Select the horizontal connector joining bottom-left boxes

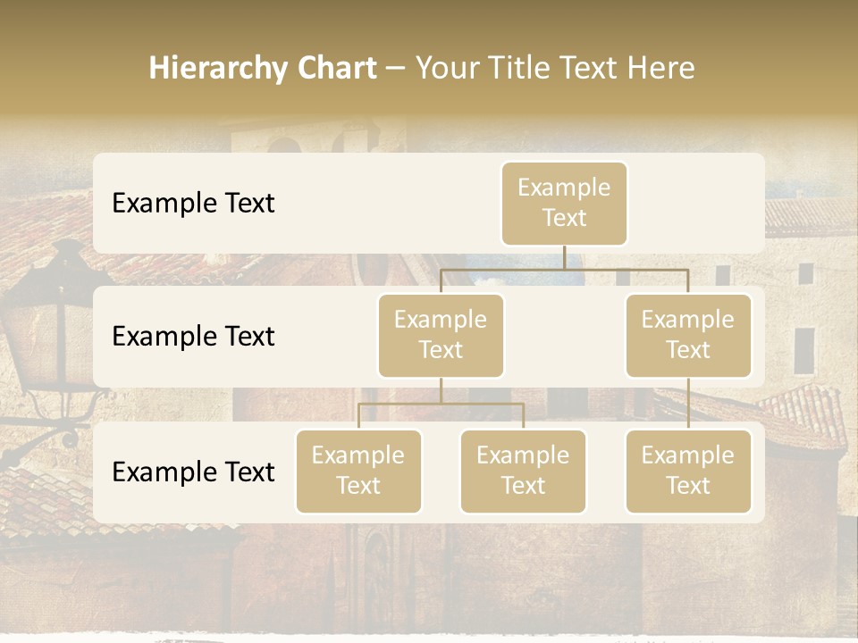tap(402, 404)
